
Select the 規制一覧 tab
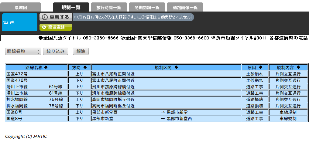coord(71,7)
